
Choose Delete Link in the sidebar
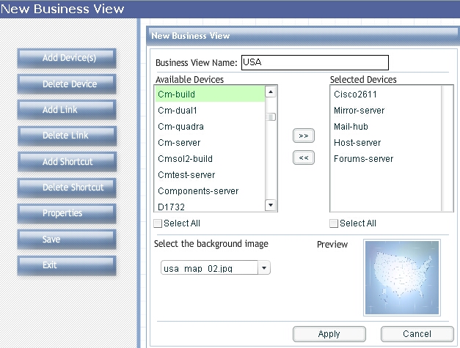point(67,136)
